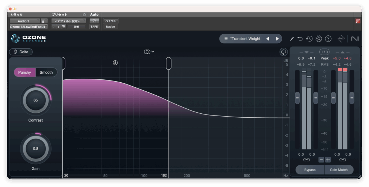369x187 pixels.
Task: Go to the next preset arrow
Action: 277,39
